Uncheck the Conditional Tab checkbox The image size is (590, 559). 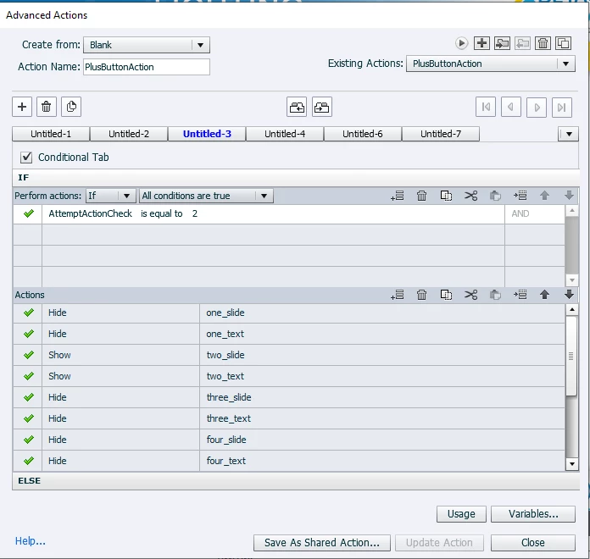26,158
